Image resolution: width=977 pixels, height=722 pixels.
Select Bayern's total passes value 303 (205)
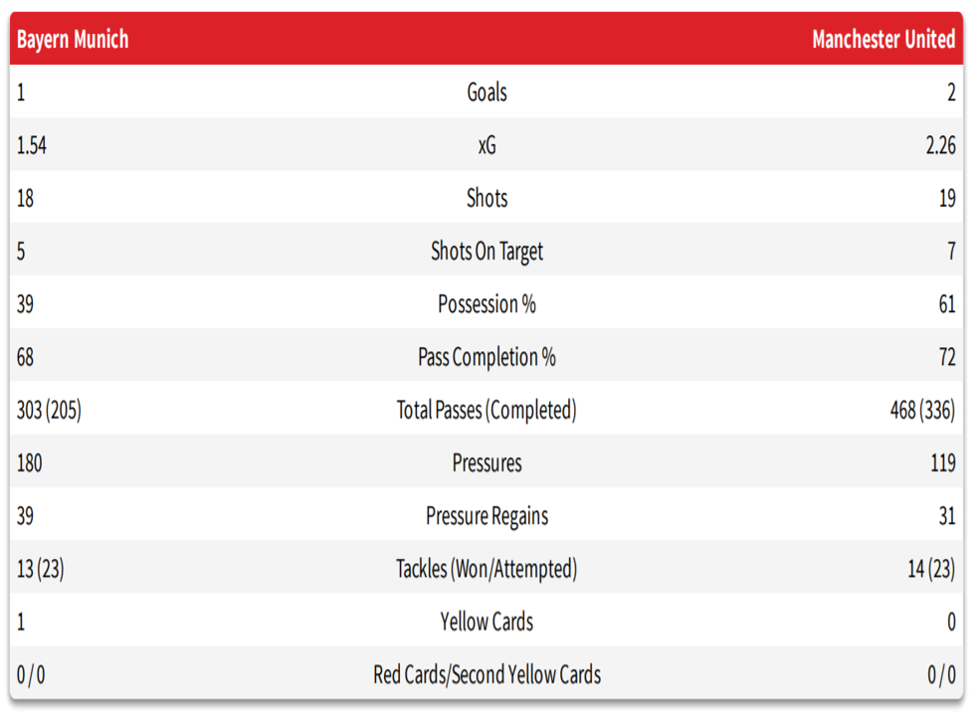click(49, 410)
